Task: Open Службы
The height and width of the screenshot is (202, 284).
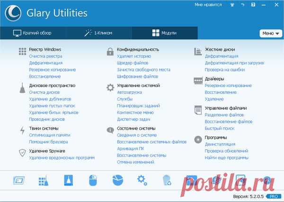Action: click(x=125, y=99)
